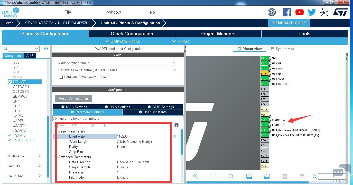The width and height of the screenshot is (353, 185).
Task: Switch to Project Manager tab
Action: point(218,34)
